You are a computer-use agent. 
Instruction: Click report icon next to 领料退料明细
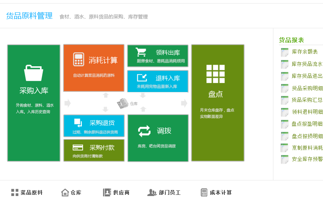285,112
